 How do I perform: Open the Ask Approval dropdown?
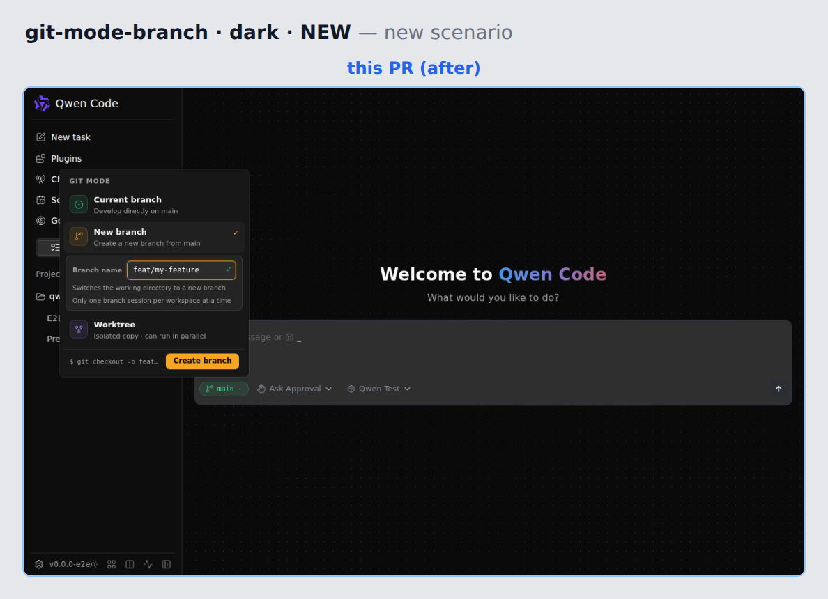[x=295, y=389]
